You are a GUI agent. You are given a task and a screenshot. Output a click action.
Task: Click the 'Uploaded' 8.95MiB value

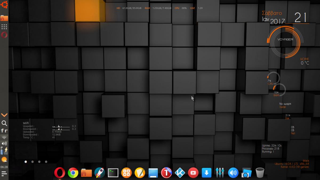[57, 132]
